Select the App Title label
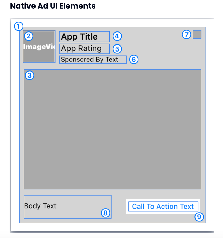 point(85,37)
